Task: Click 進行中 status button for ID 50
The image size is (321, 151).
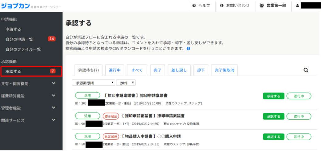Action: (x=299, y=137)
